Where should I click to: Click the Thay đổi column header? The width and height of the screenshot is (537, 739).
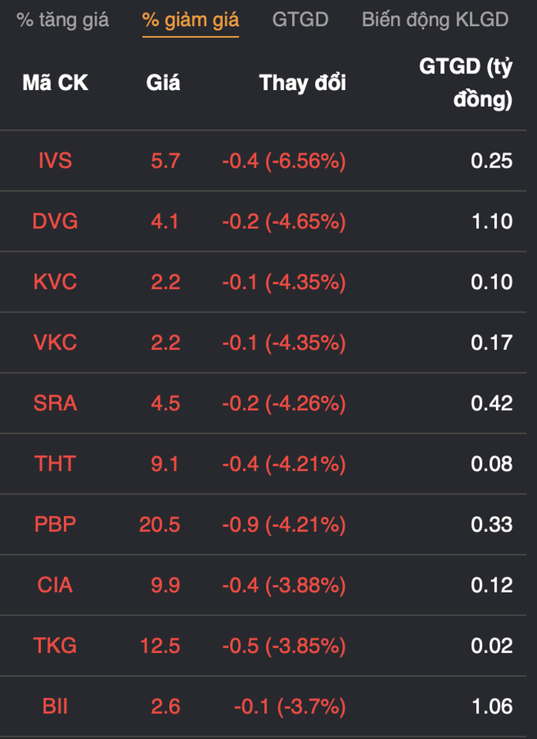point(302,83)
